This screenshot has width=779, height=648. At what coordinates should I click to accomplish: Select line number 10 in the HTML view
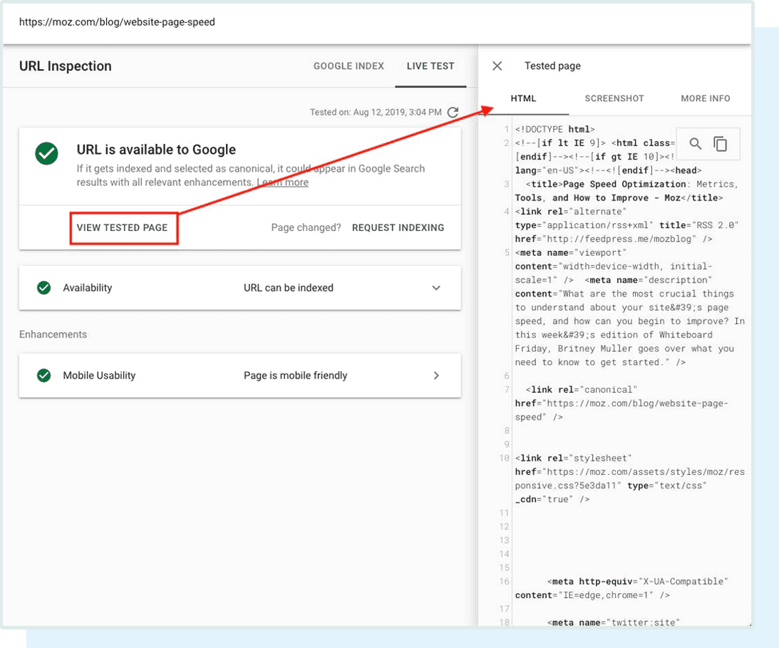503,458
